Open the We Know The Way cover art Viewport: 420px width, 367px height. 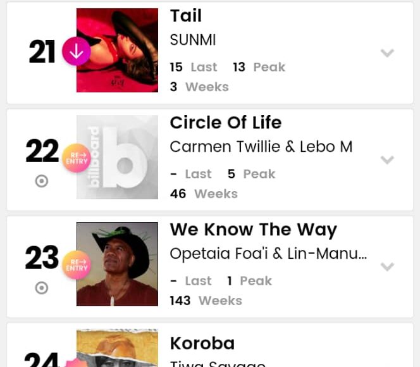[117, 264]
